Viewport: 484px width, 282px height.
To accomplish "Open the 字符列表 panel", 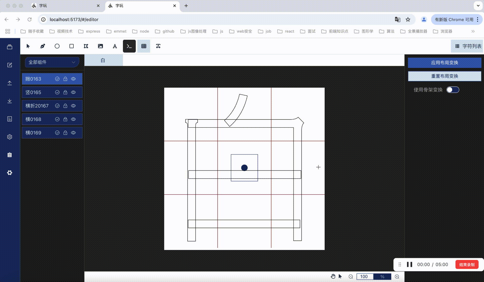I will [467, 46].
